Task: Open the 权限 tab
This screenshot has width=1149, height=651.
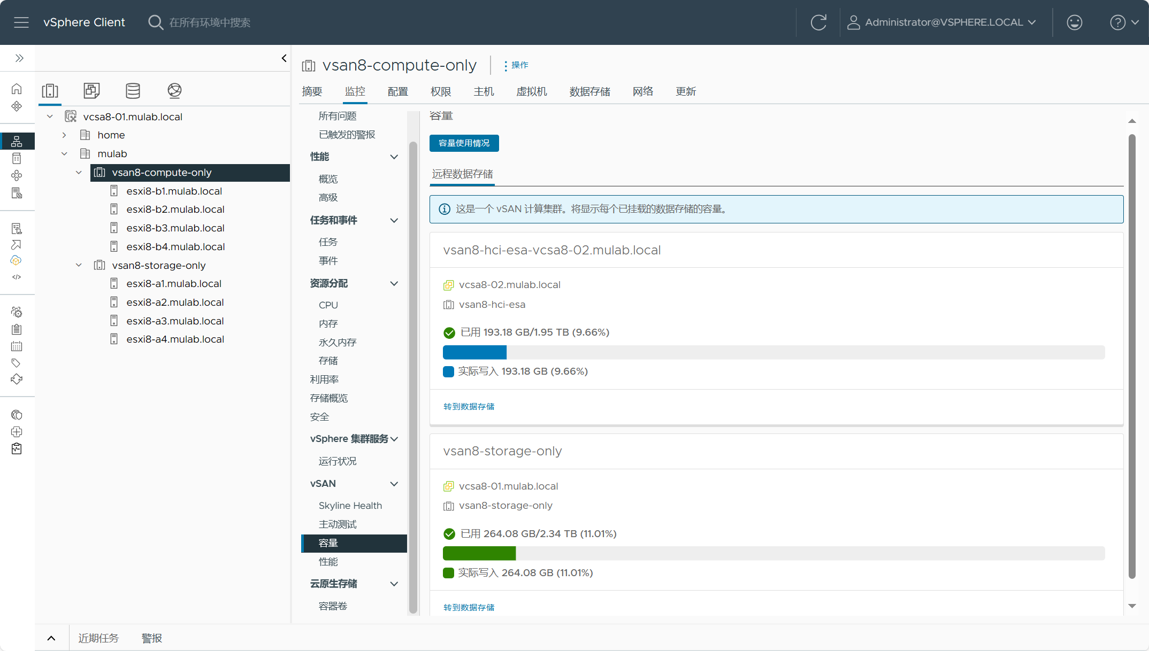Action: coord(441,92)
